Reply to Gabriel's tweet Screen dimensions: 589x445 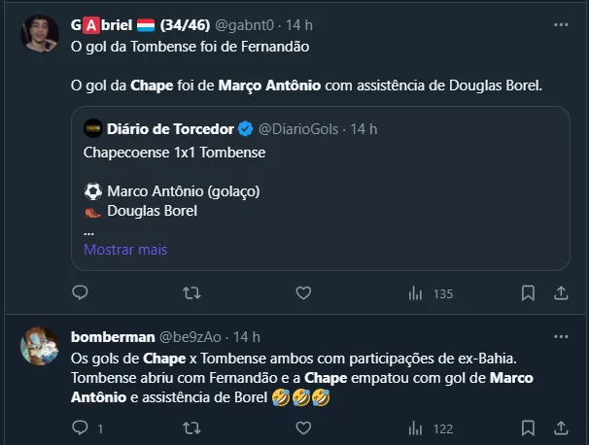(x=81, y=292)
